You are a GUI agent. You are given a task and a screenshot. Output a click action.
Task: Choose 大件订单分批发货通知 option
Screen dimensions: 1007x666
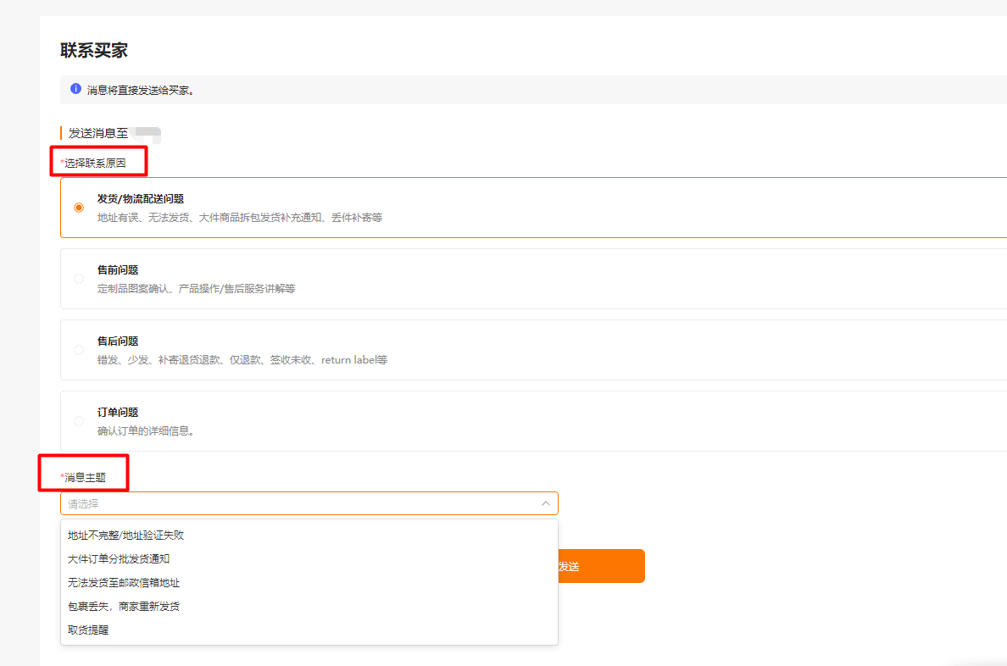point(119,559)
